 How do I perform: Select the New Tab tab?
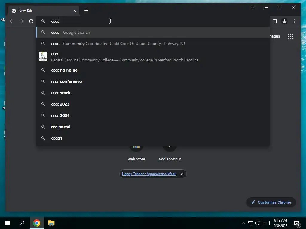[x=44, y=11]
